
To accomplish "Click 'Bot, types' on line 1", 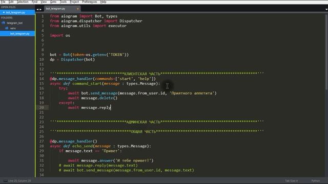I will click(x=106, y=16).
